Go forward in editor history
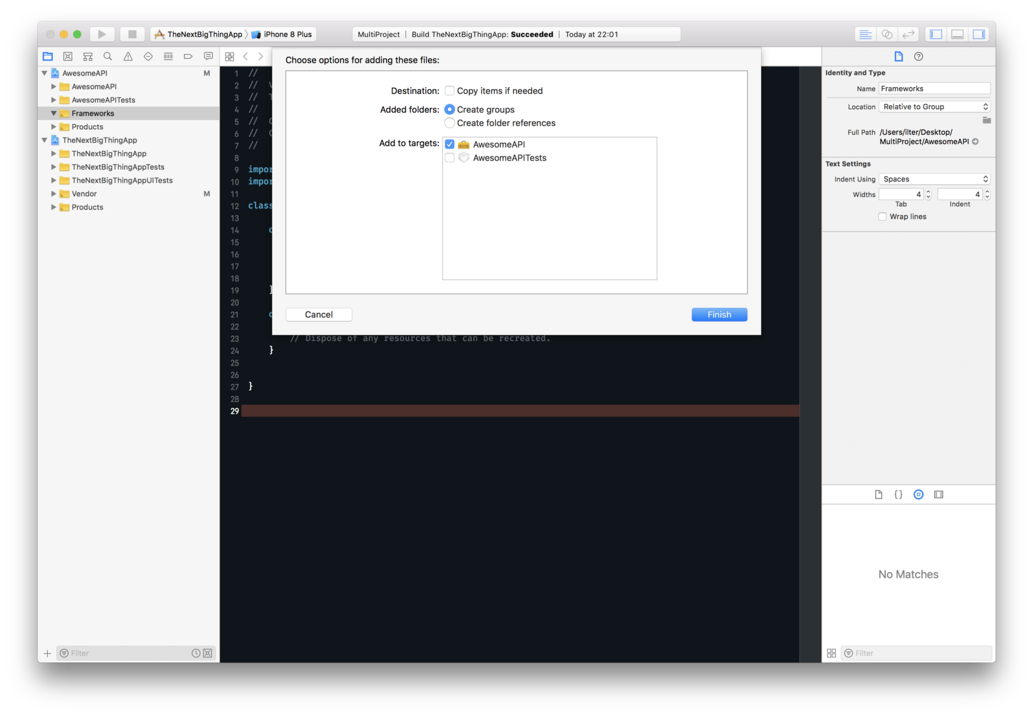The width and height of the screenshot is (1033, 716). click(x=261, y=57)
